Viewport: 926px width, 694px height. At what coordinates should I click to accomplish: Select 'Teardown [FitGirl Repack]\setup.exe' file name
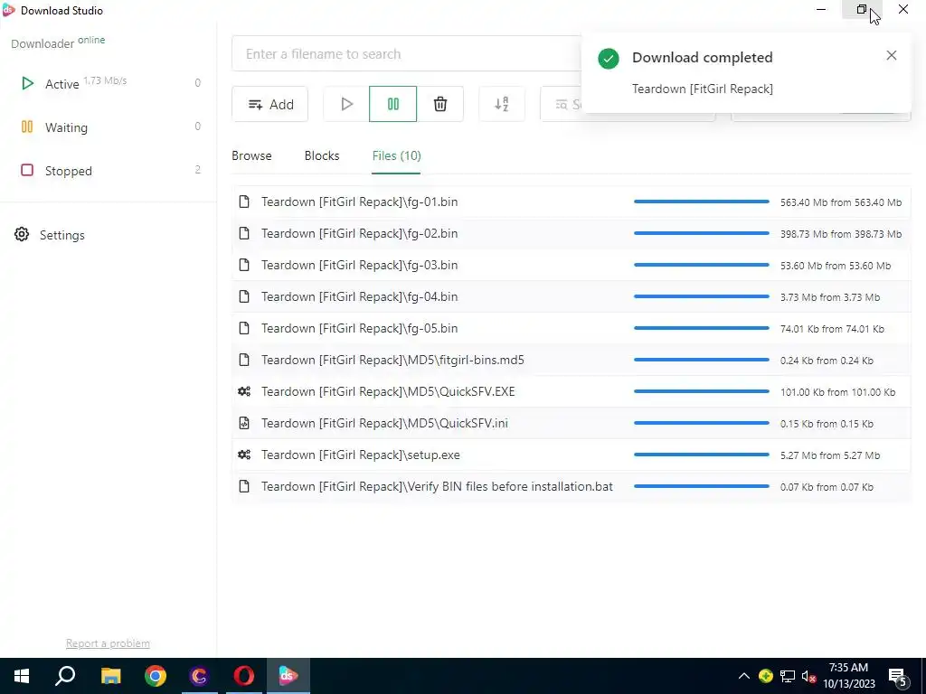click(x=360, y=455)
